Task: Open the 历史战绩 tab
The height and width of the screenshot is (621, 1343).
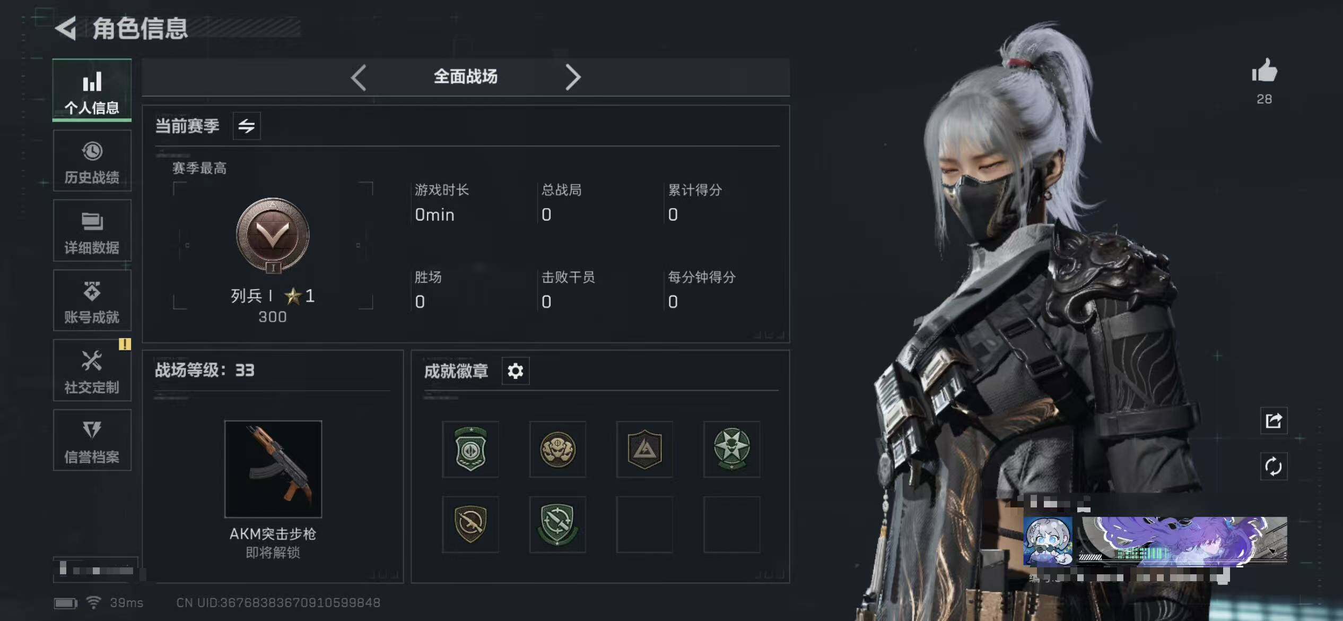Action: click(x=92, y=161)
